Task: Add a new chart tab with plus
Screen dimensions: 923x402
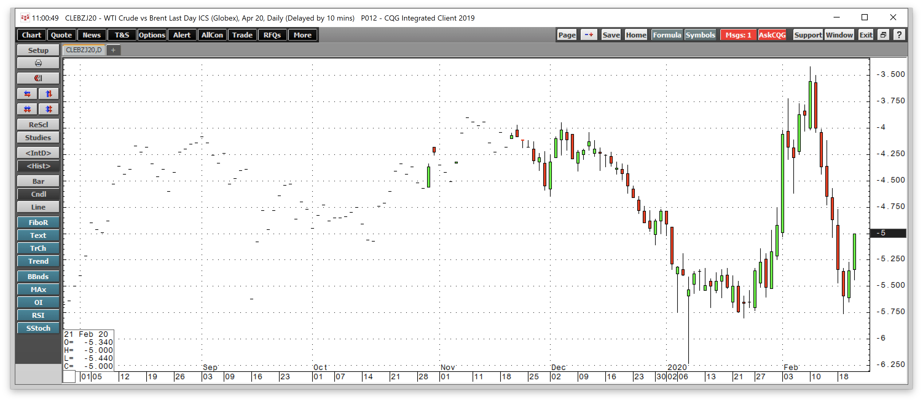Action: pos(113,50)
